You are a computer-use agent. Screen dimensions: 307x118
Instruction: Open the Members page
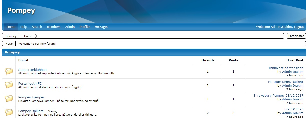click(x=54, y=27)
